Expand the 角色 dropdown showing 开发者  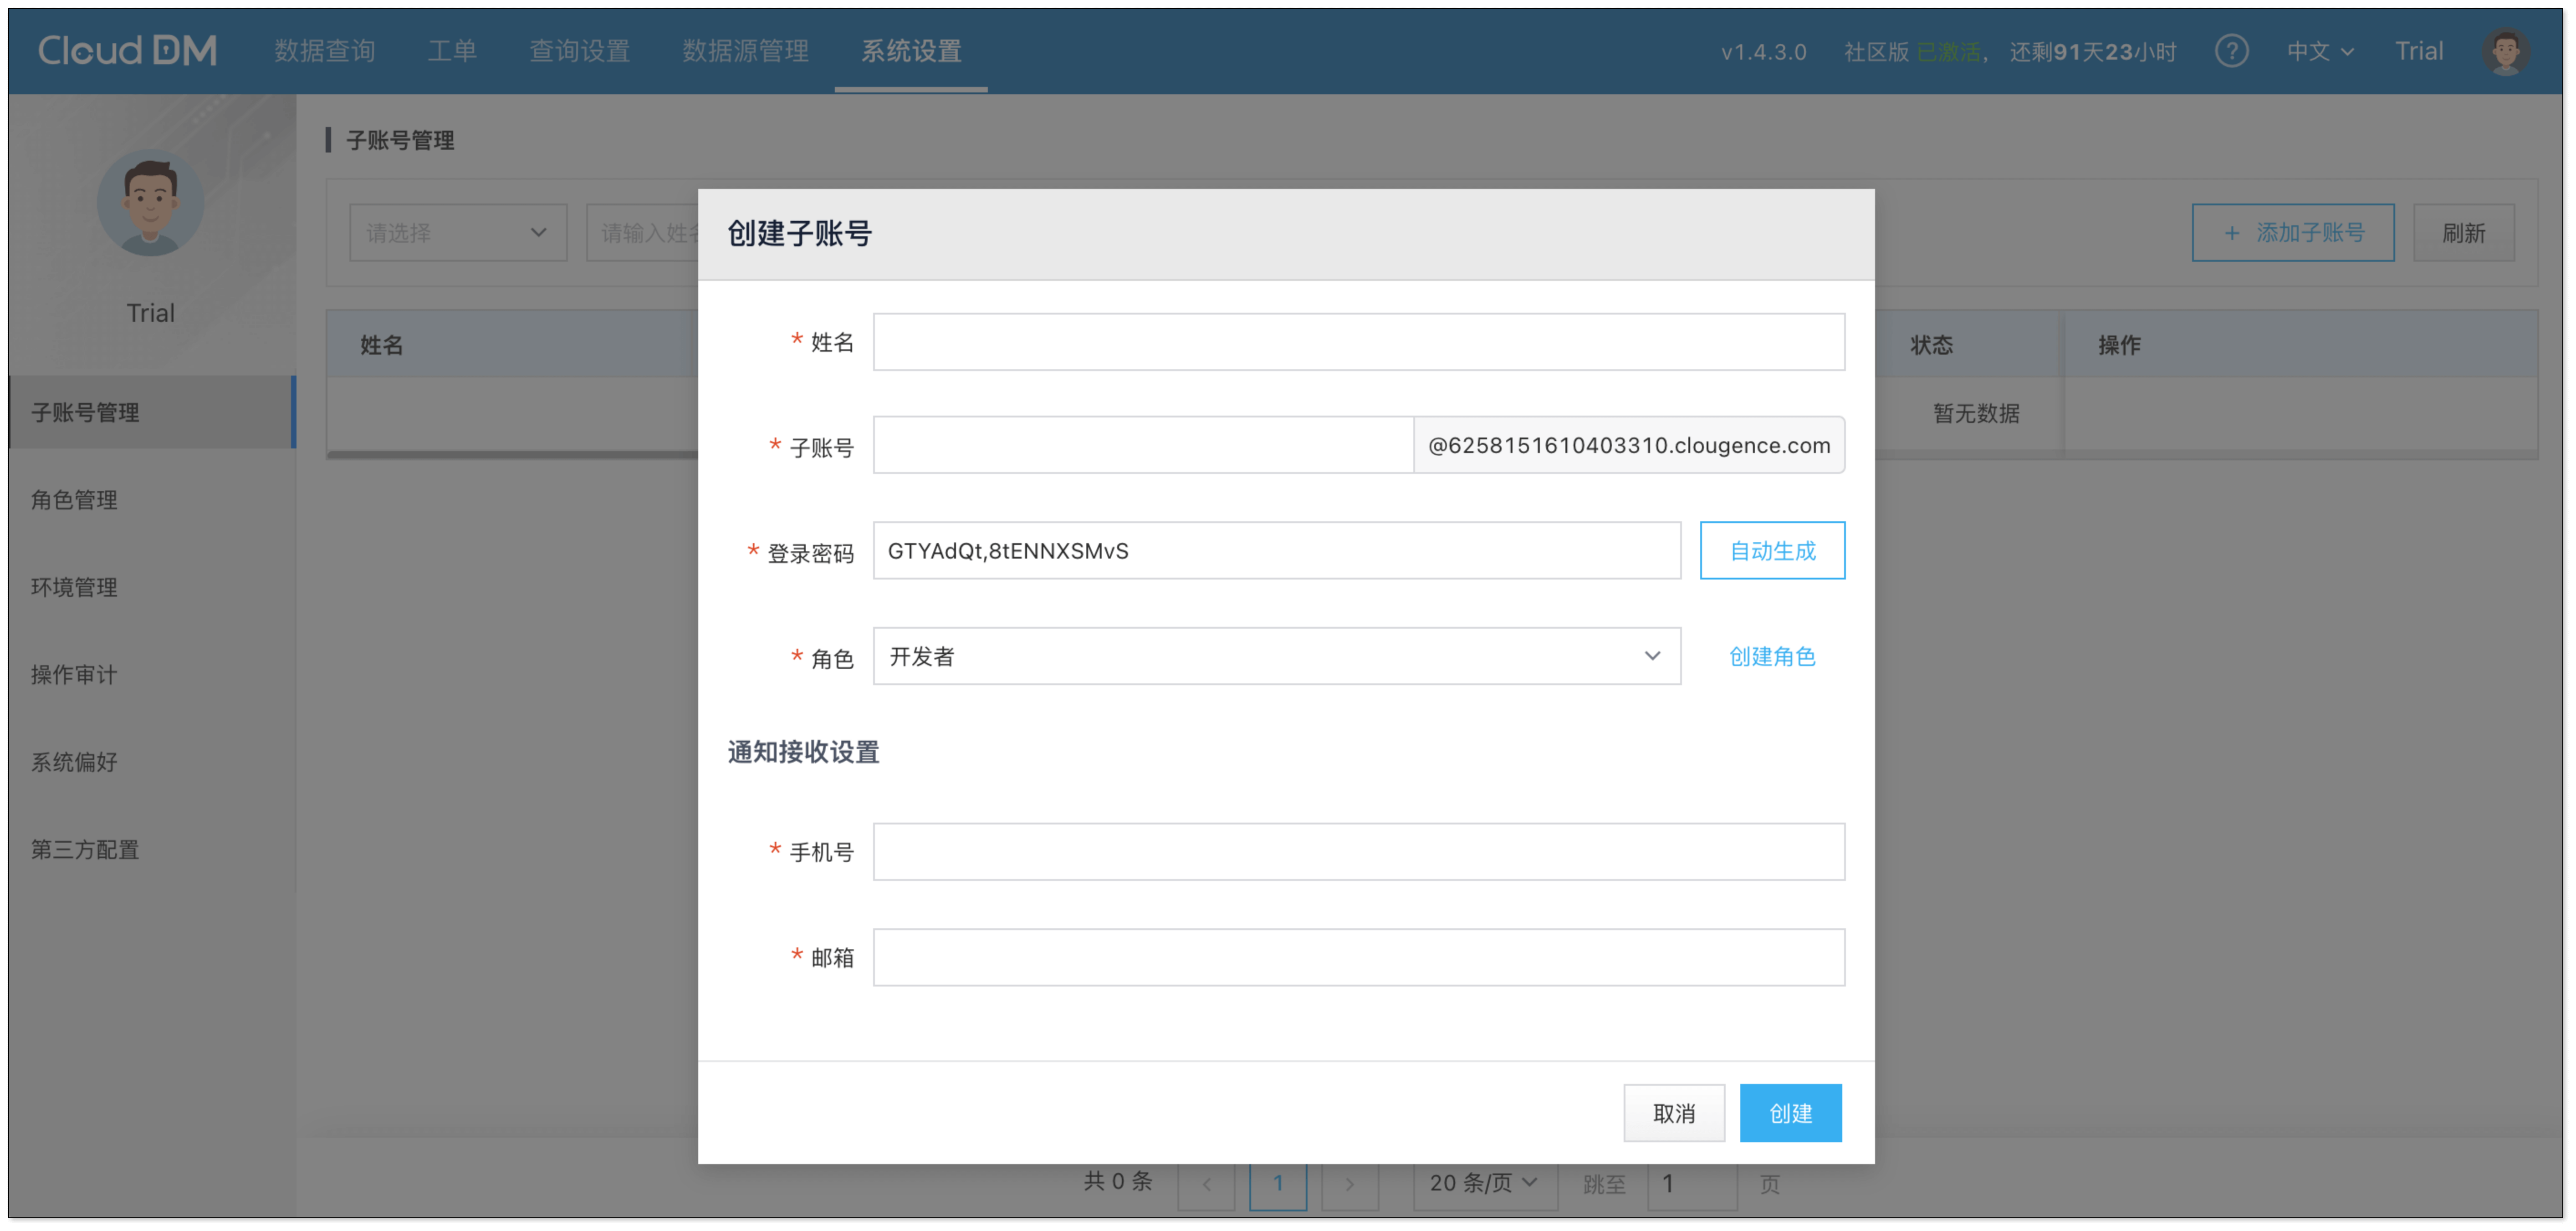(x=1276, y=656)
